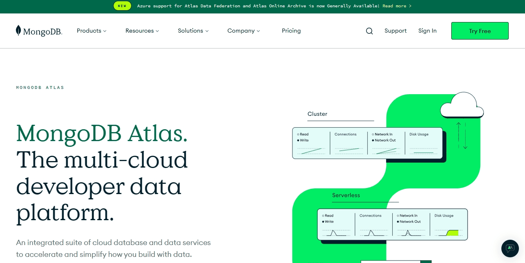Expand the Resources dropdown menu
Viewport: 525px width, 263px height.
click(142, 31)
